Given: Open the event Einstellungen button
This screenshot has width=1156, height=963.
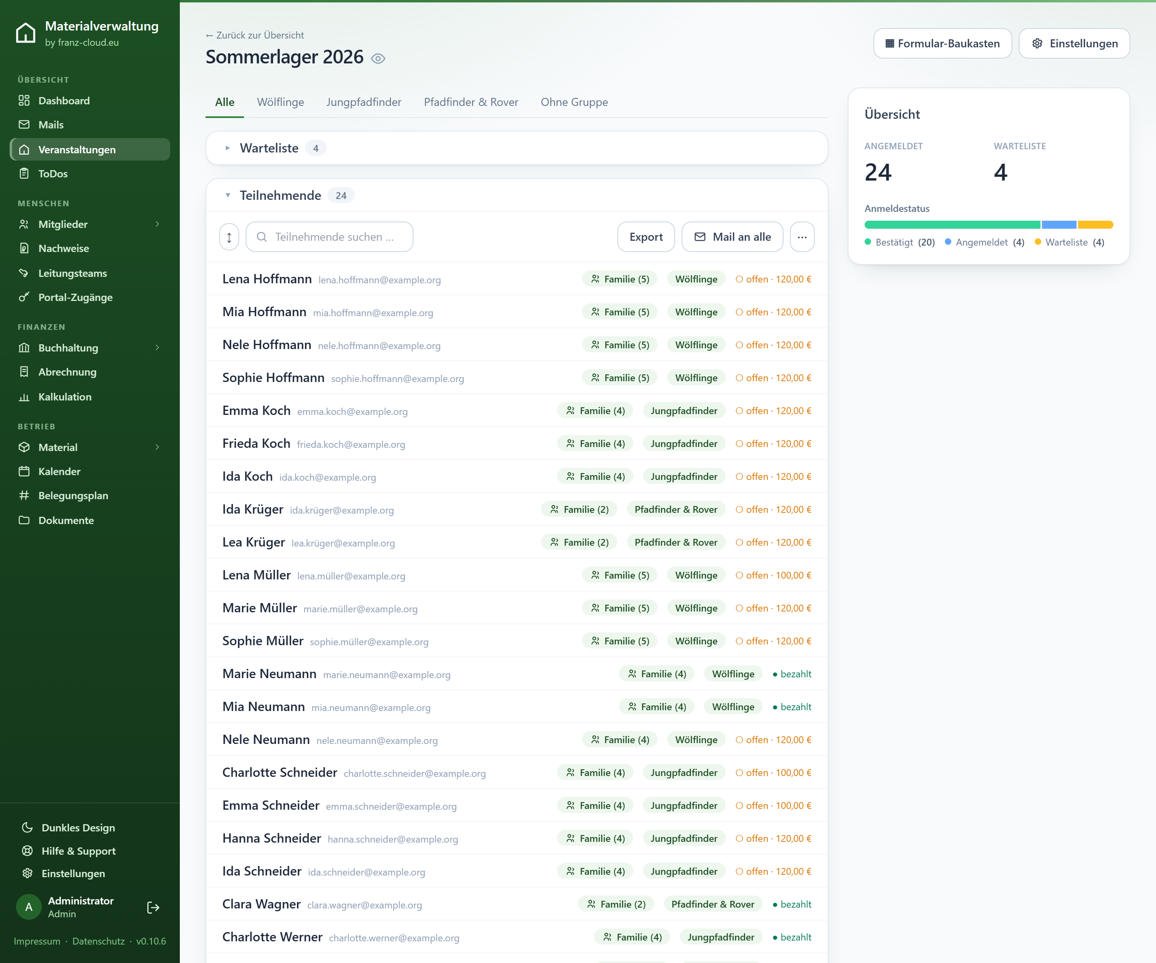Looking at the screenshot, I should point(1074,43).
